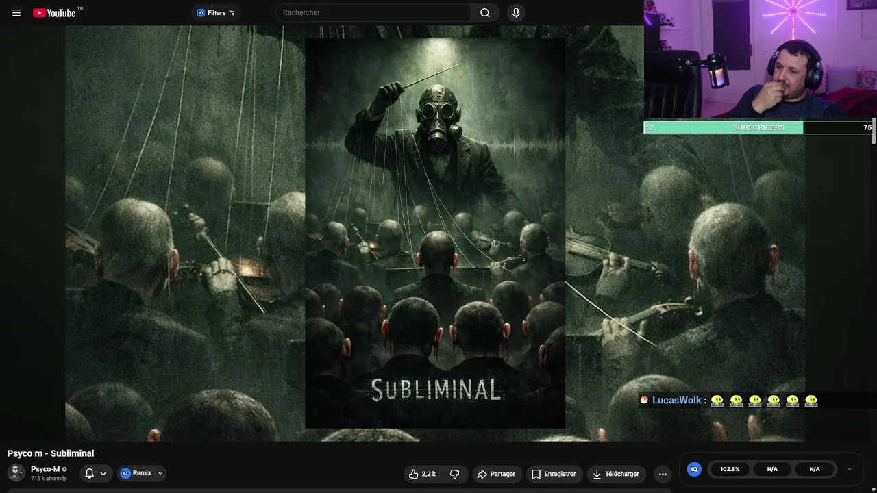Download the video via Télécharger
This screenshot has width=877, height=493.
click(616, 474)
